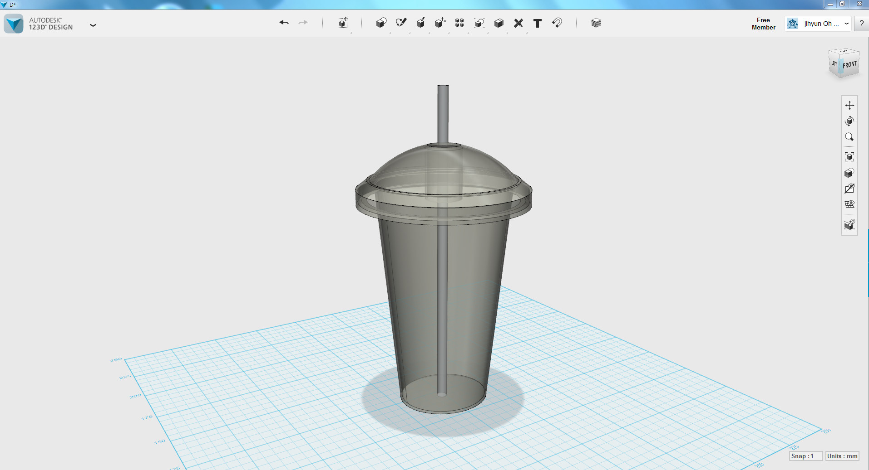
Task: Toggle grid visibility eye icon
Action: coord(849,204)
